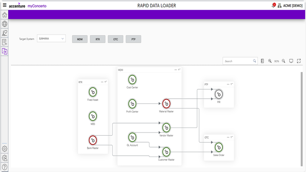This screenshot has height=172, width=306.
Task: Click the RTR group title label
Action: (80, 82)
